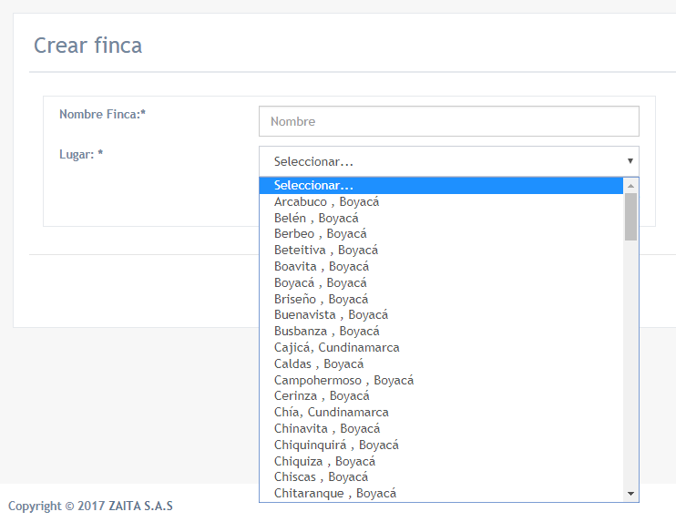Choose Arcabuco, Boyacá from the list
Screen dimensions: 676x522
(441, 201)
